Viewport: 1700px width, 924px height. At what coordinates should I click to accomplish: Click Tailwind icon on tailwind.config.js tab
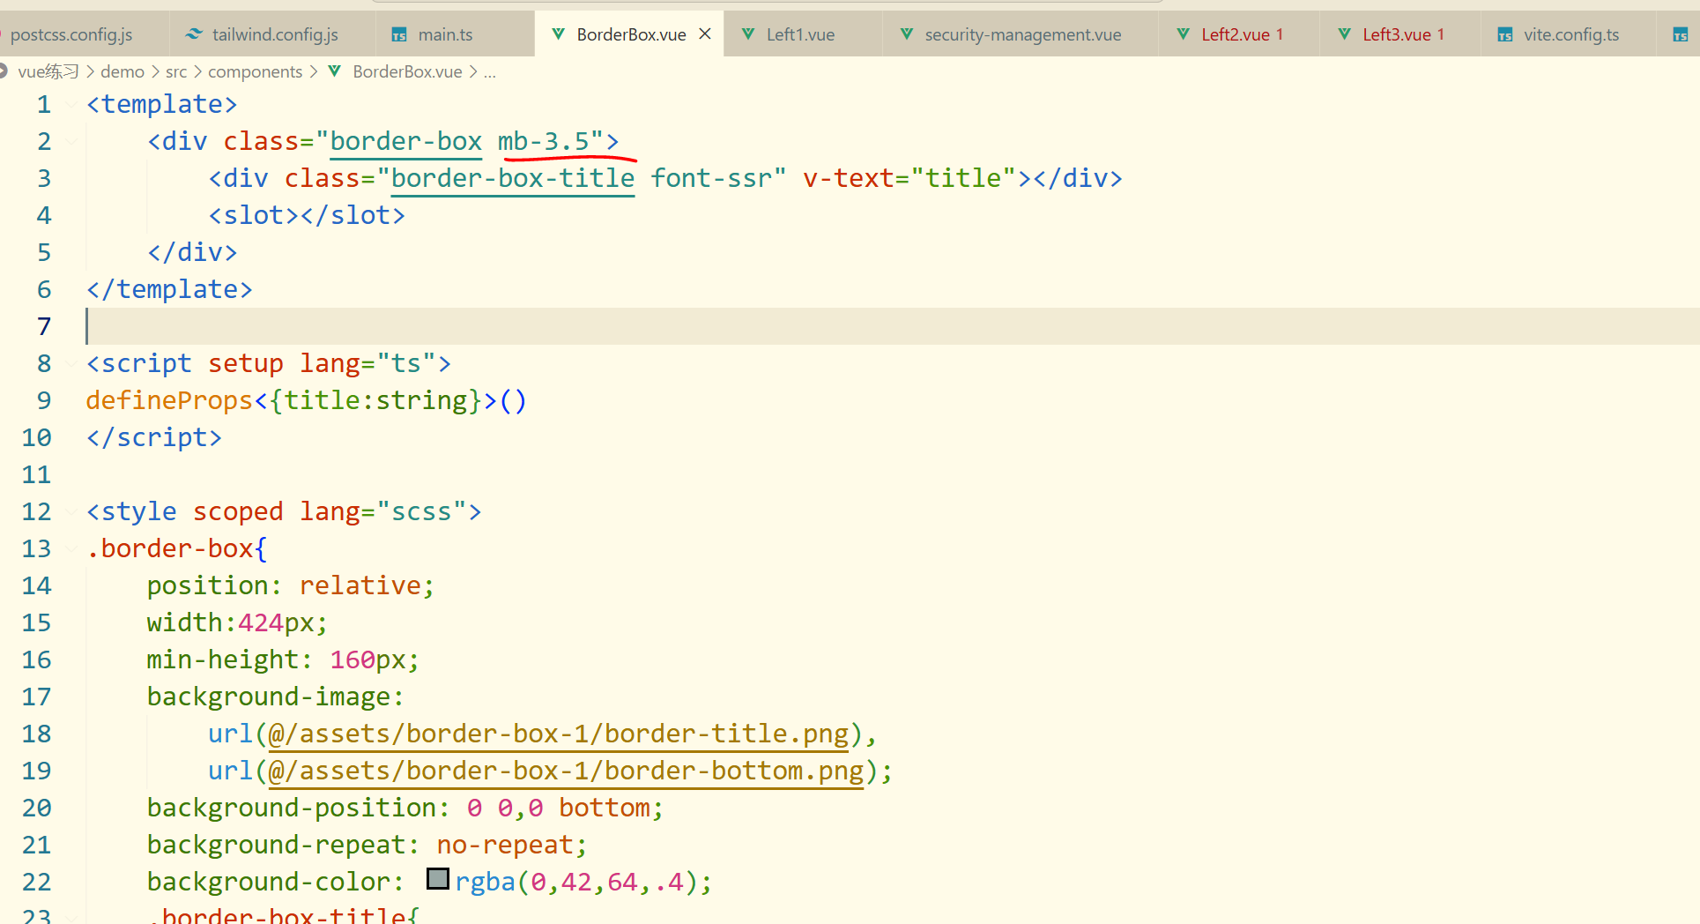194,34
